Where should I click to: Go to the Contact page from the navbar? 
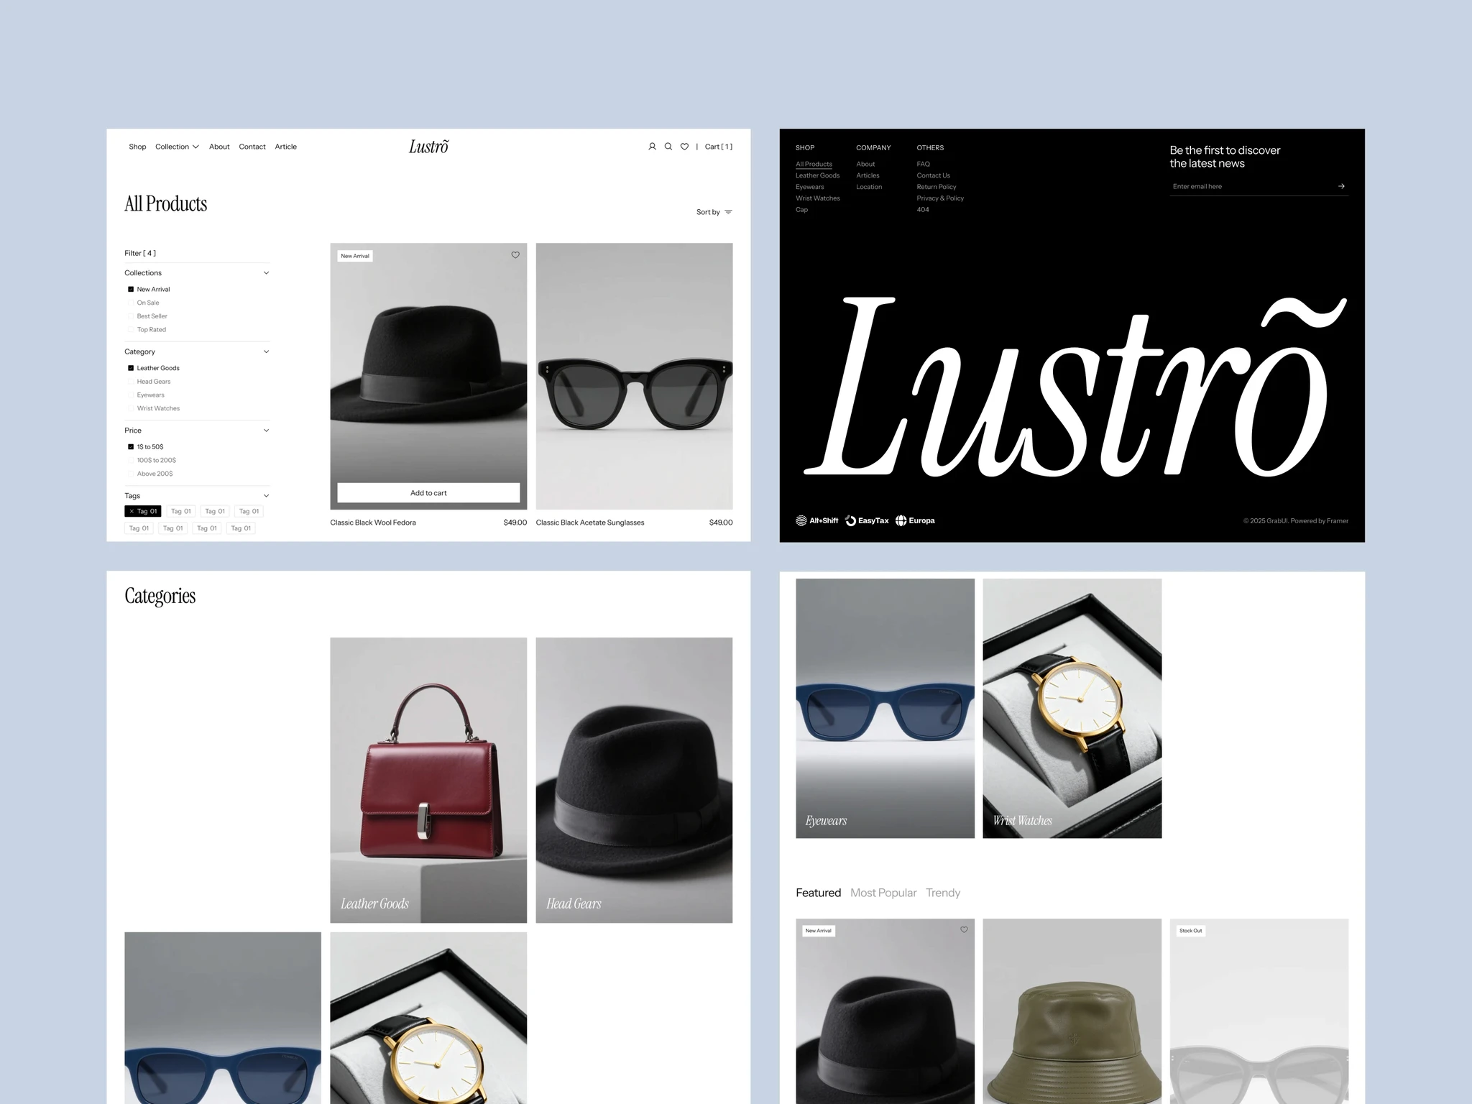point(252,147)
